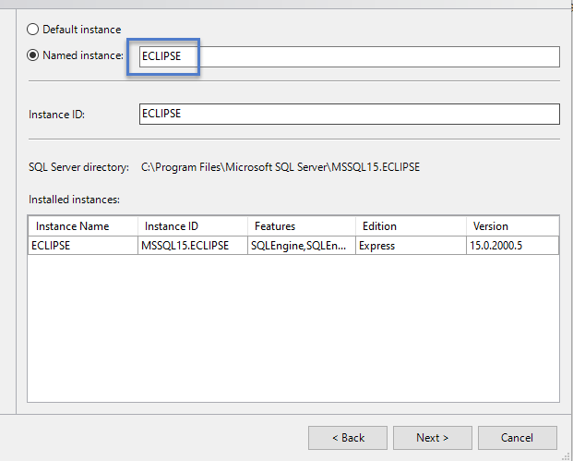Click the Instance ID text field
The height and width of the screenshot is (461, 573).
click(350, 115)
